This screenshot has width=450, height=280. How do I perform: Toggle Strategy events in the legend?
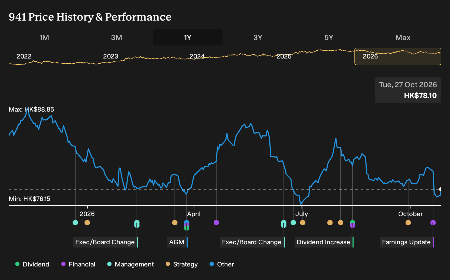[182, 264]
